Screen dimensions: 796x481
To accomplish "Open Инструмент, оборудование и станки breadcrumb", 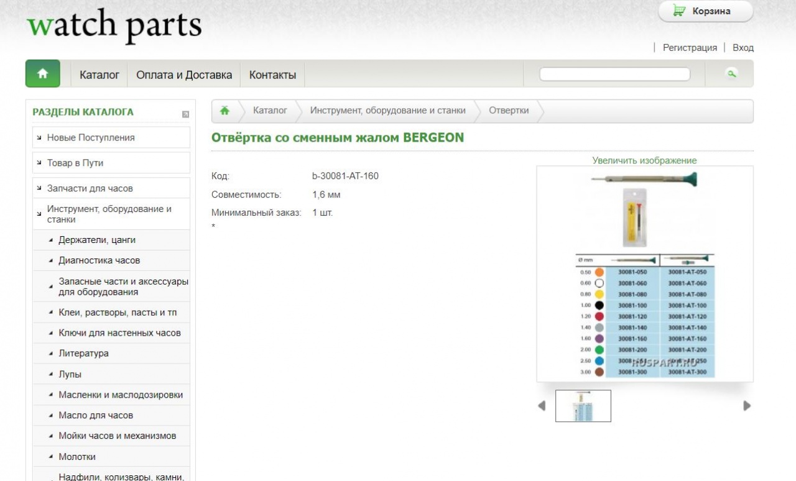I will point(388,111).
